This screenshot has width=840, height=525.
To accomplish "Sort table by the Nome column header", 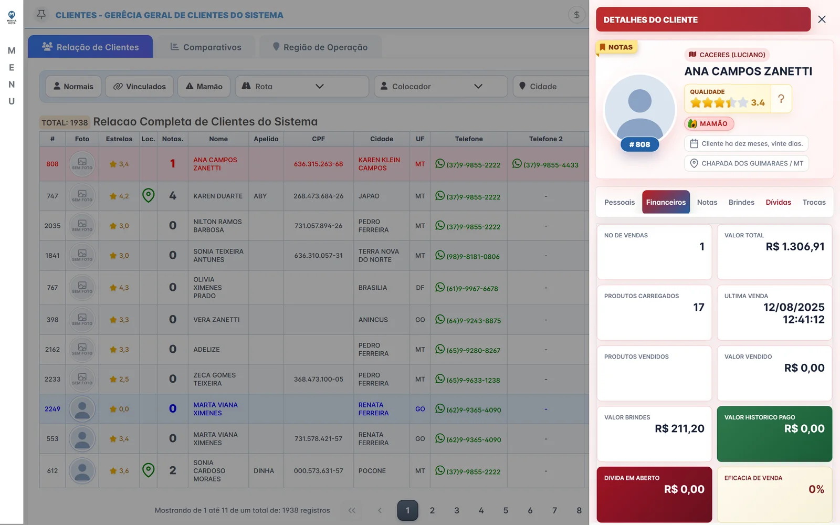I will (218, 139).
